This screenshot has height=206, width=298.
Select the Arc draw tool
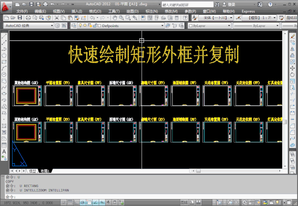(4, 68)
